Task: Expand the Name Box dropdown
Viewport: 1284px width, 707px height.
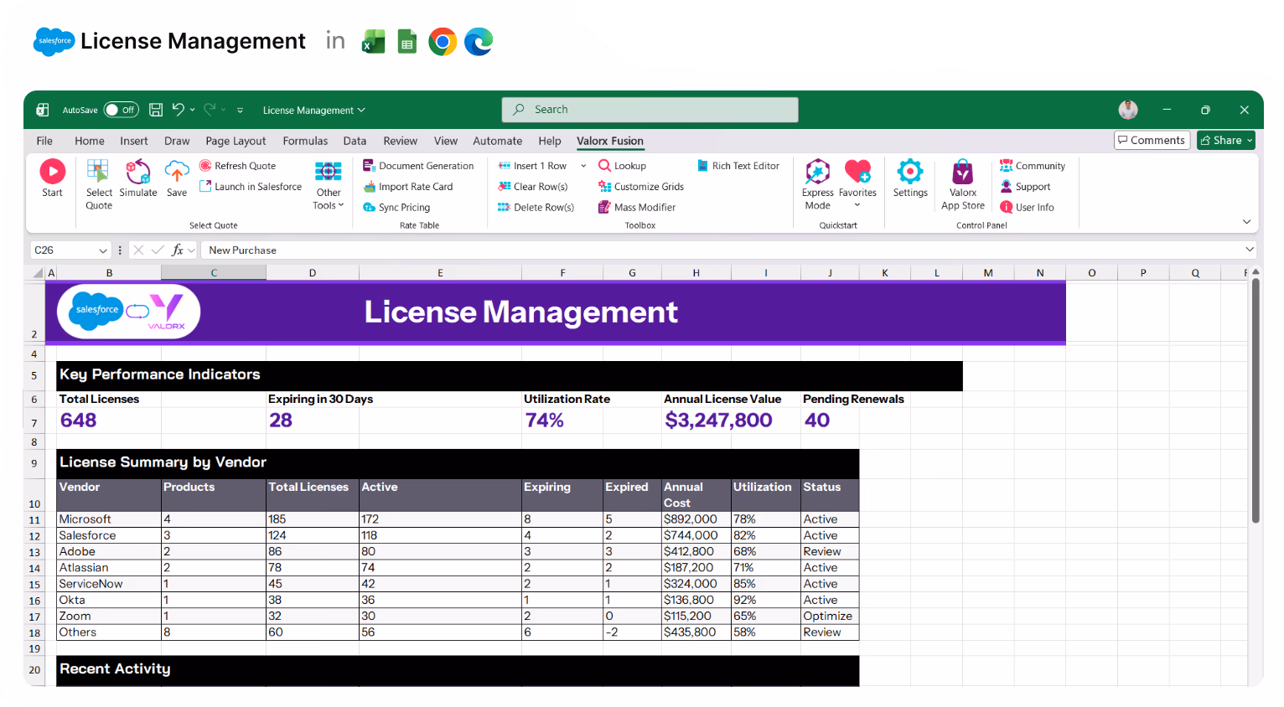Action: (x=101, y=250)
